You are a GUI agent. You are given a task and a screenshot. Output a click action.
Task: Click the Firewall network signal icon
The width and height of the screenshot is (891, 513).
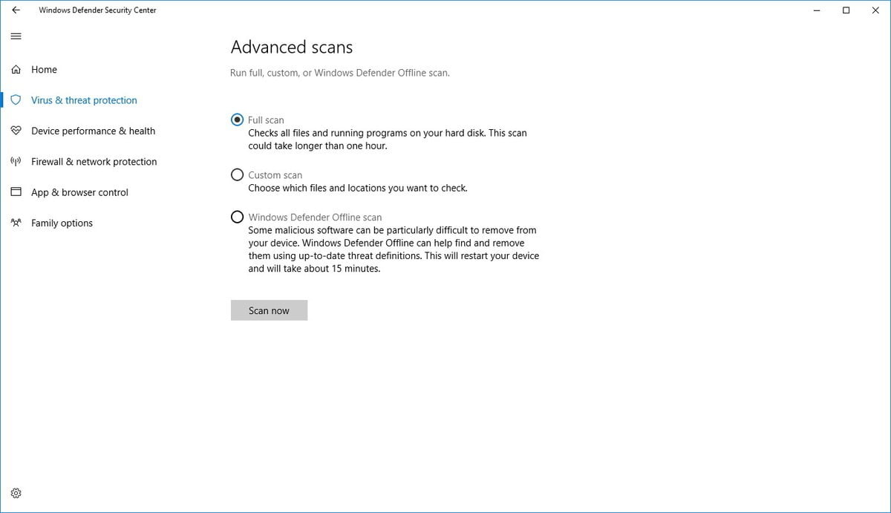pos(16,162)
